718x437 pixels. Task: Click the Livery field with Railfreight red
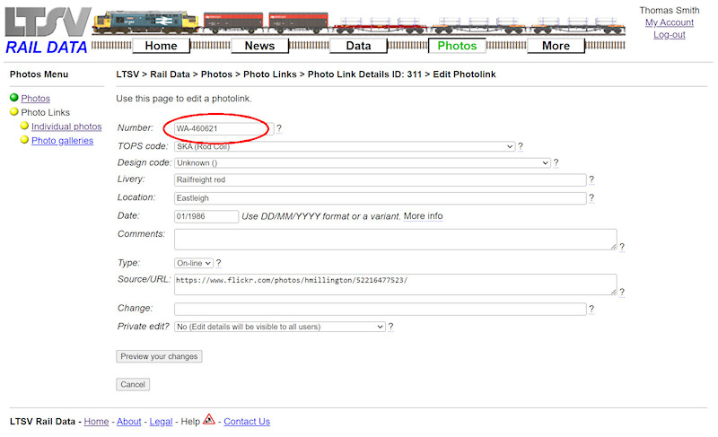coord(380,179)
